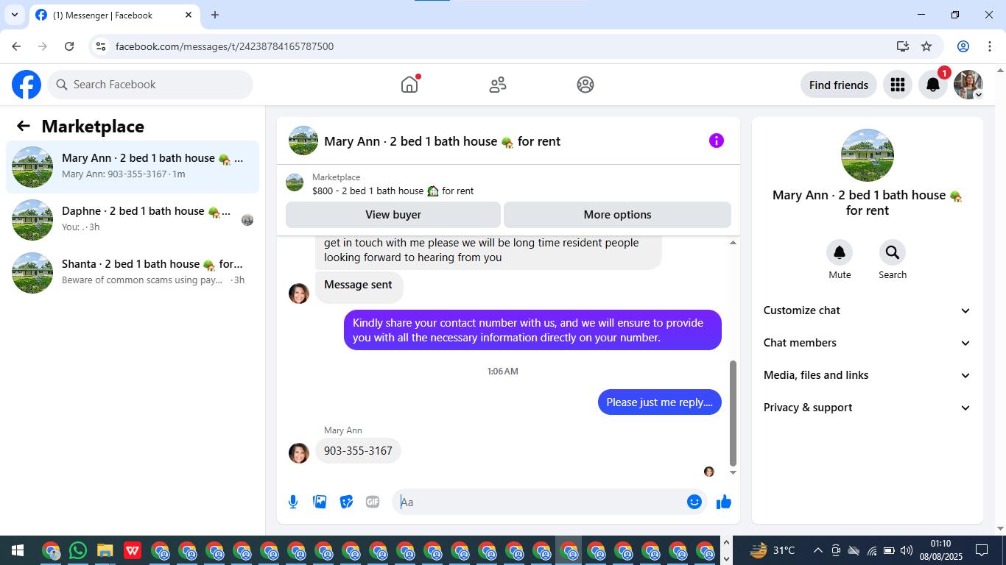Open the Windows Start menu
1006x565 pixels.
18,550
